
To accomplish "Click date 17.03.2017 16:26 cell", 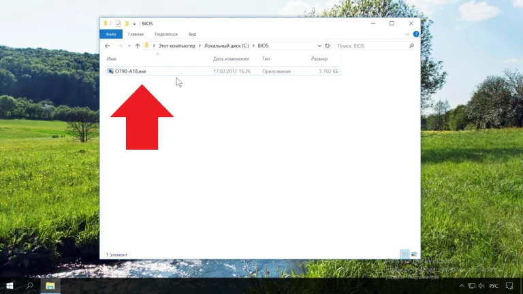I will [232, 71].
